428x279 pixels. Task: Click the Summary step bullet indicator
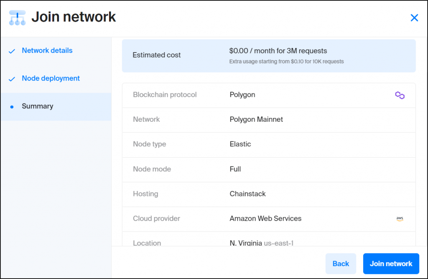(12, 107)
